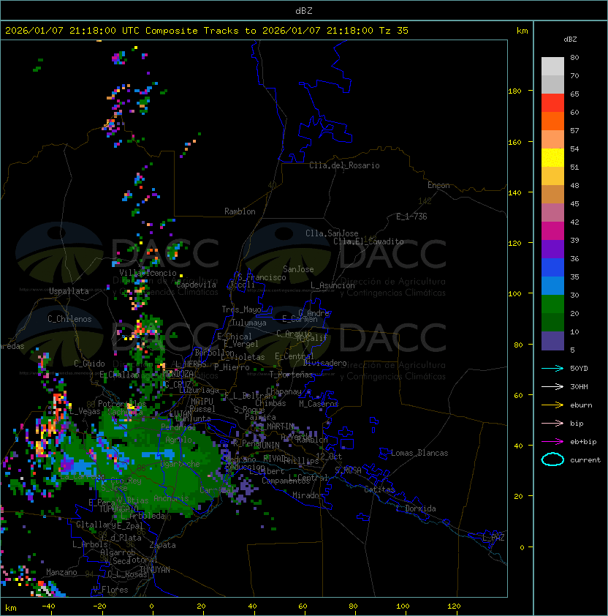This screenshot has height=616, width=608.
Task: Click the Capdevila map label
Action: 196,285
